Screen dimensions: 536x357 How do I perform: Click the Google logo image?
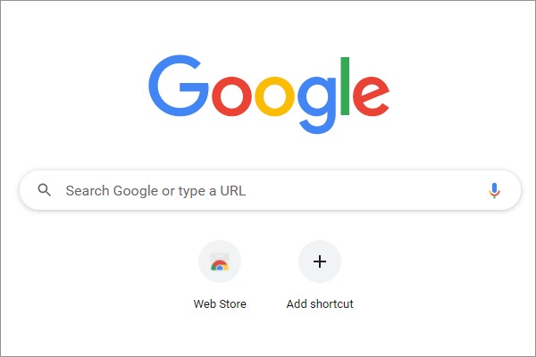268,94
